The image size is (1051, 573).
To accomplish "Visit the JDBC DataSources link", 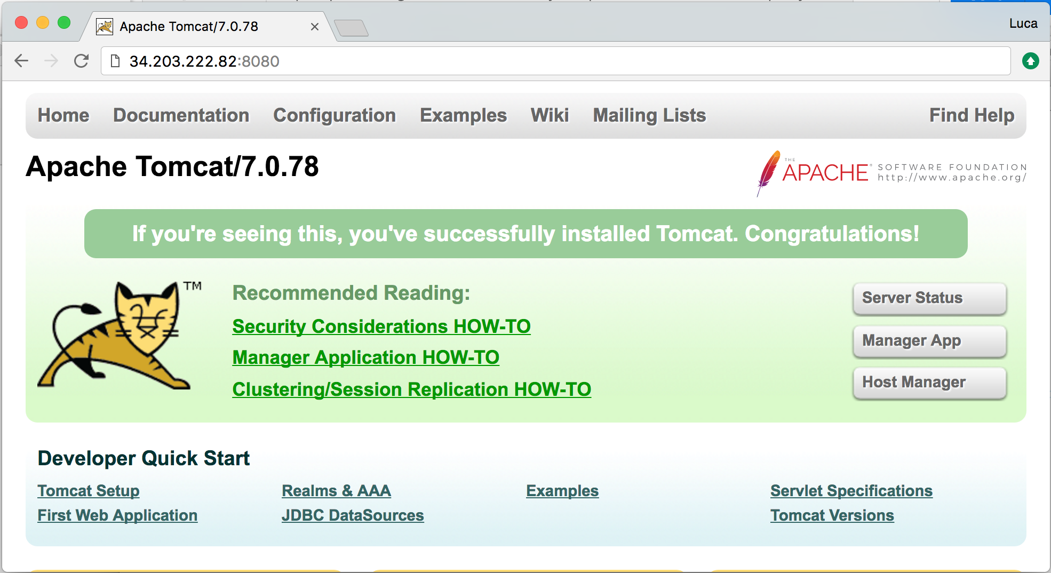I will click(x=353, y=515).
